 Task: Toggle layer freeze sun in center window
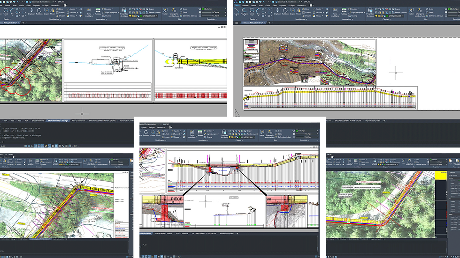coord(232,137)
